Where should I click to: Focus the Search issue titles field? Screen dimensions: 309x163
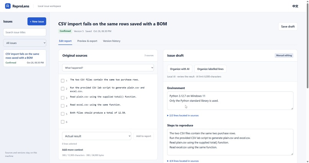pos(25,32)
